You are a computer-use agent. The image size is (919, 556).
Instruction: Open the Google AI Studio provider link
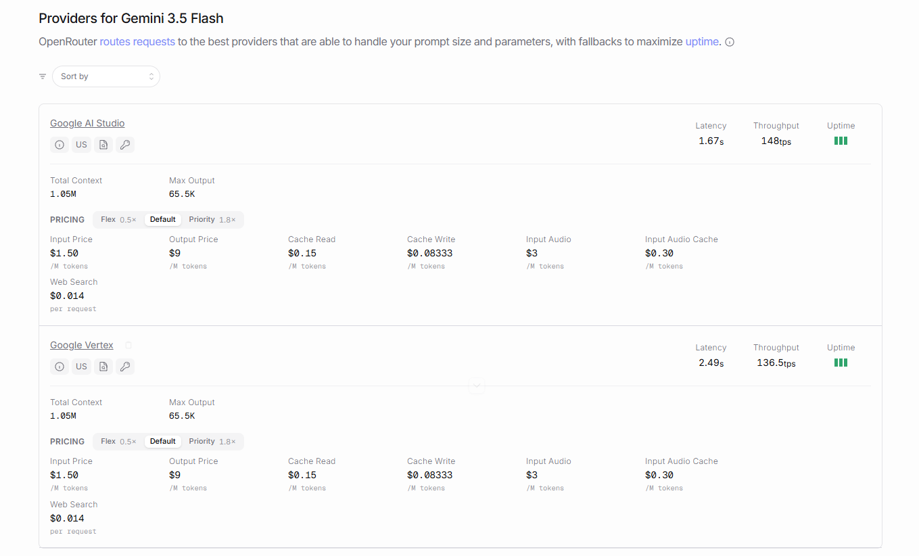click(x=87, y=123)
